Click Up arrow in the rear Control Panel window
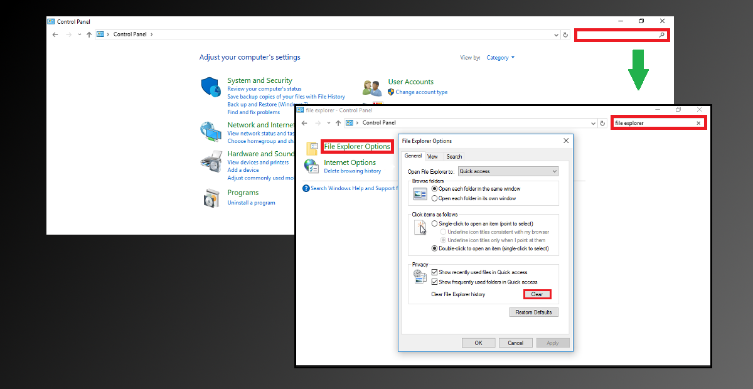The height and width of the screenshot is (389, 753). [89, 35]
